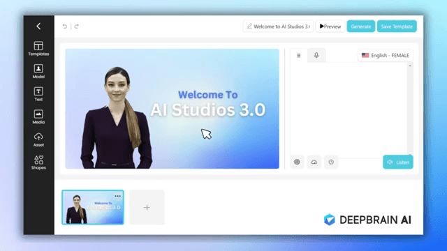Image resolution: width=447 pixels, height=251 pixels.
Task: Click the Listen button
Action: 398,162
